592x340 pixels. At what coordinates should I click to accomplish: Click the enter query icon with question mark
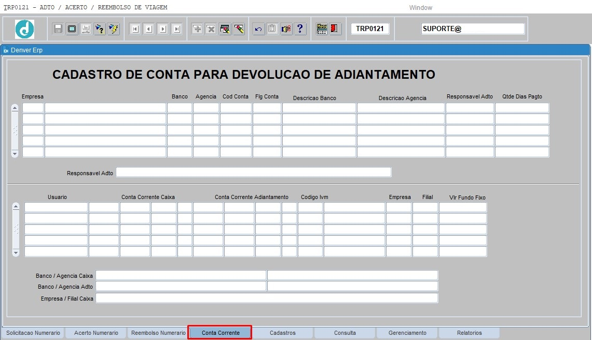tap(100, 29)
